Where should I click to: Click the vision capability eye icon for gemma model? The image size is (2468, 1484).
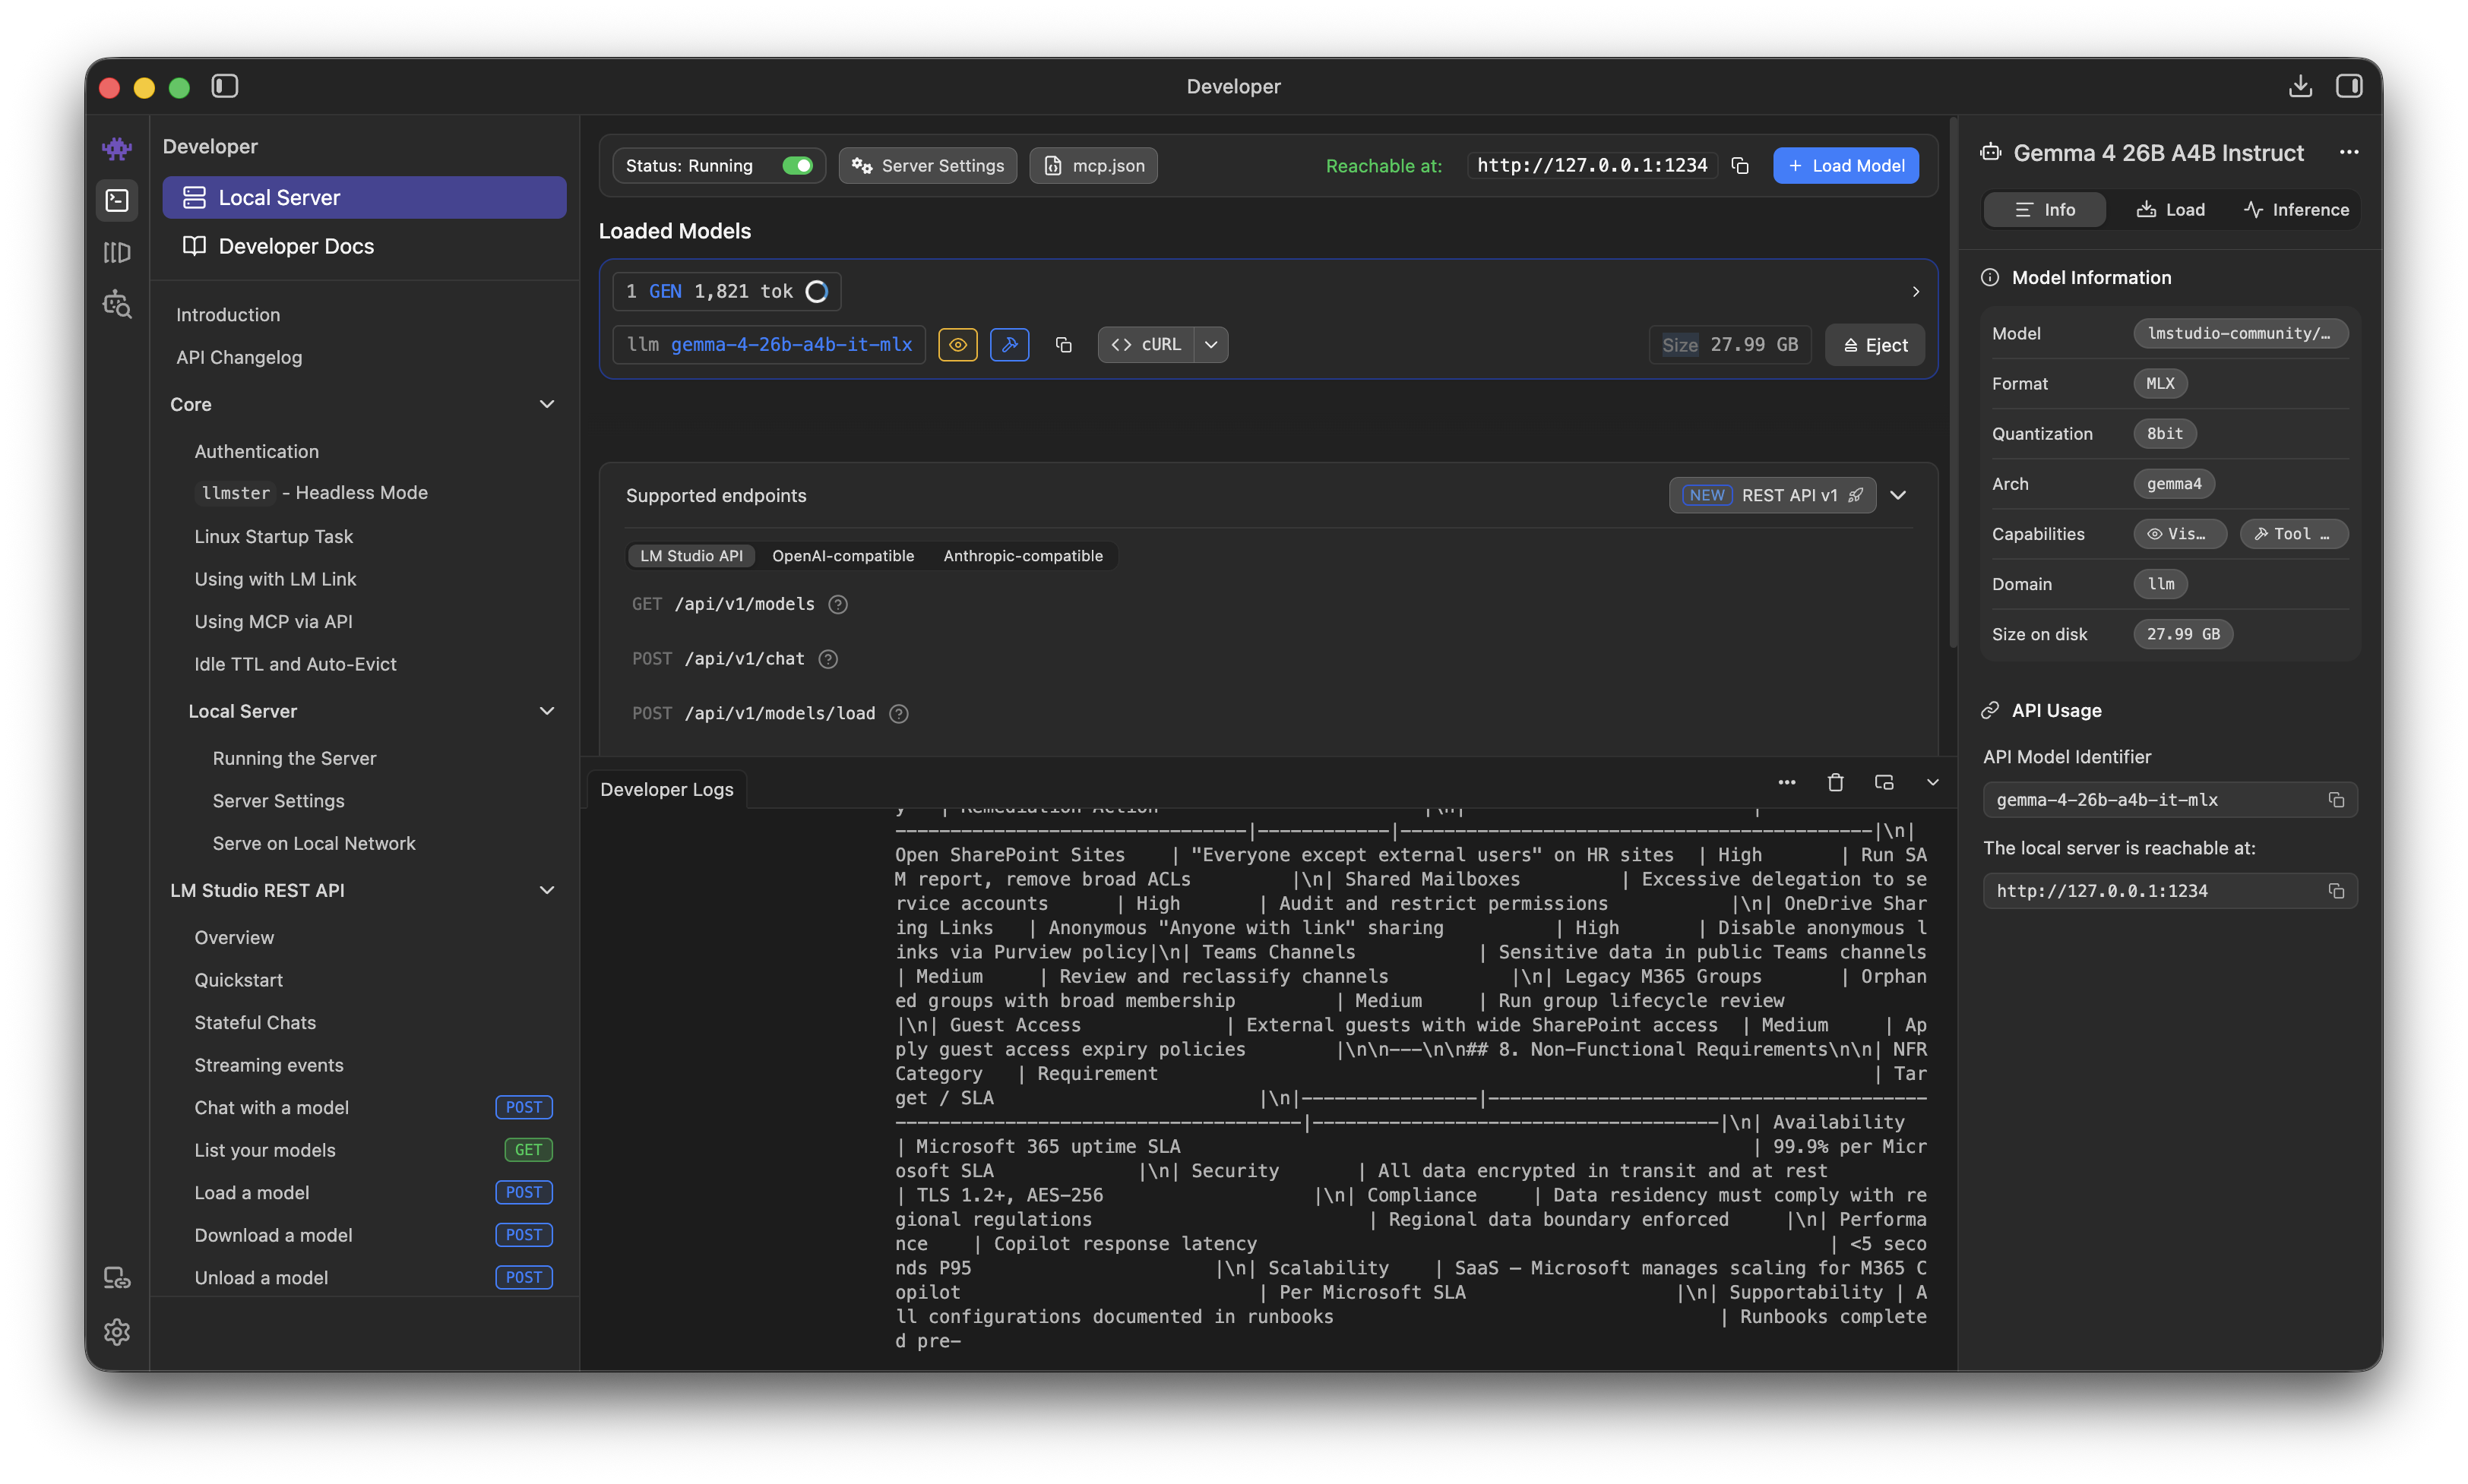[x=957, y=345]
